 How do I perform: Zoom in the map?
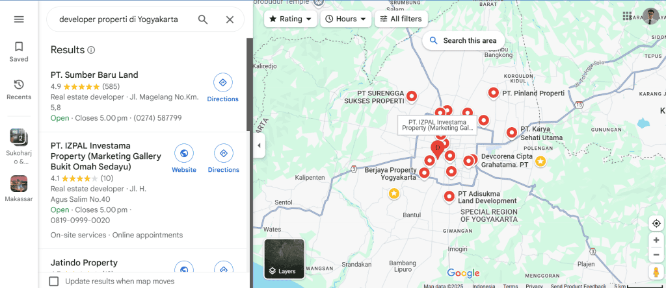point(656,240)
